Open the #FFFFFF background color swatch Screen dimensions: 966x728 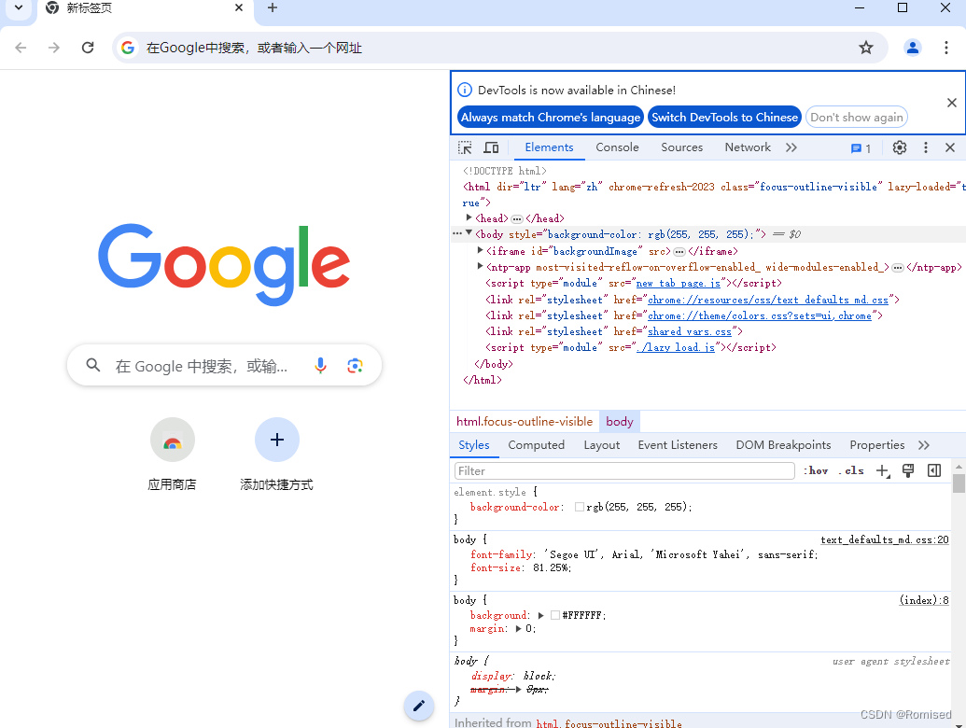coord(555,615)
